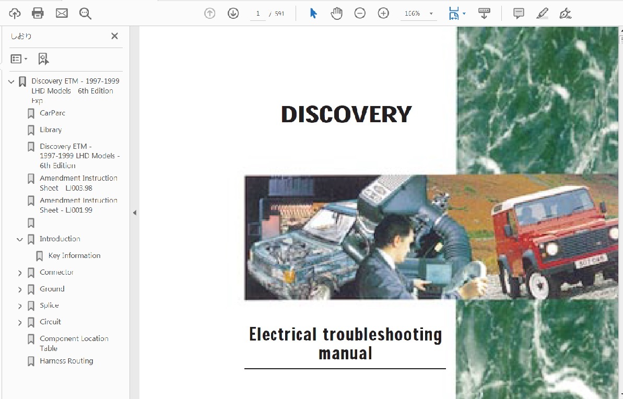Open the sign document pen icon

click(566, 14)
